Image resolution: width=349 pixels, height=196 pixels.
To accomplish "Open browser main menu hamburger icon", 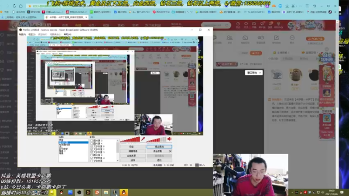I will point(307,6).
